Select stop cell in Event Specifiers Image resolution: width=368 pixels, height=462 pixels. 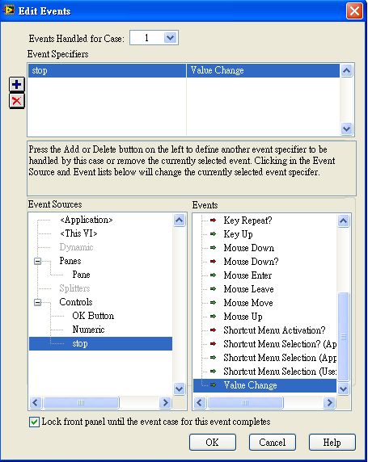click(107, 71)
